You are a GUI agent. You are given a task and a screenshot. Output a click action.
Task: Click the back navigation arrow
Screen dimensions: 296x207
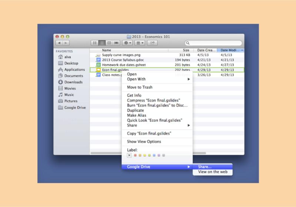59,43
